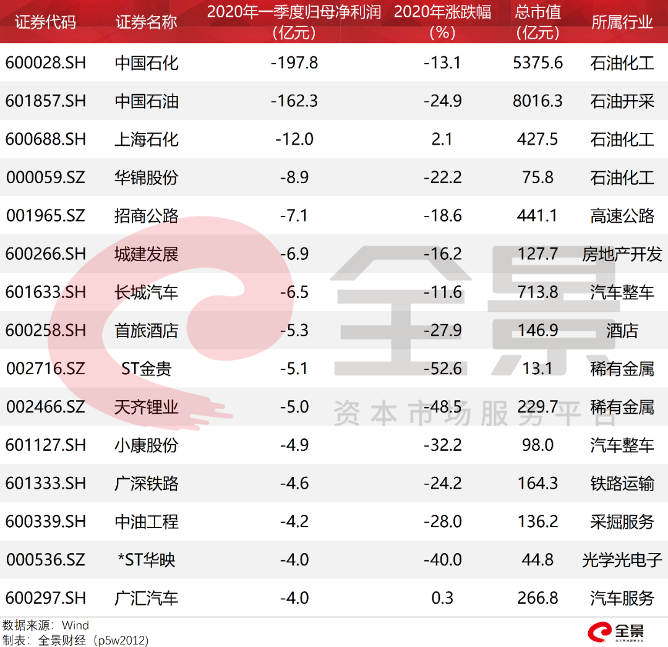Select stock code 600028.SH
668x647 pixels.
pyautogui.click(x=46, y=63)
